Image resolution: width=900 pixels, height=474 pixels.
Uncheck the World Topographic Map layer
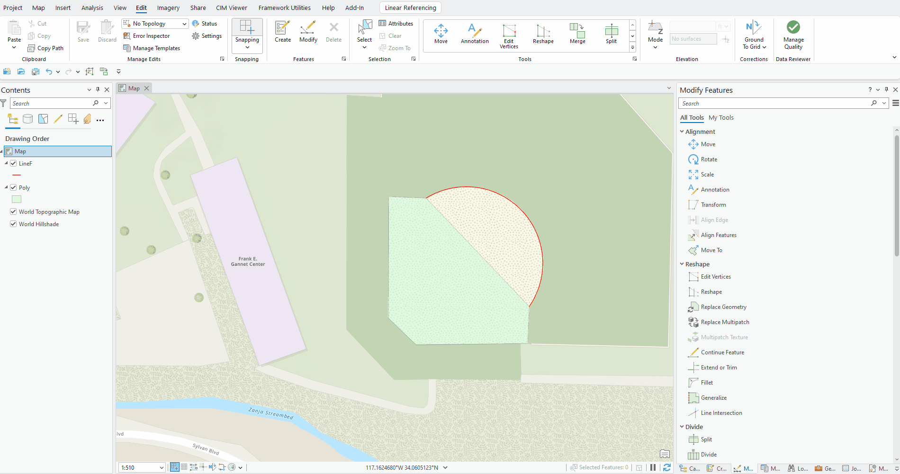pos(13,211)
